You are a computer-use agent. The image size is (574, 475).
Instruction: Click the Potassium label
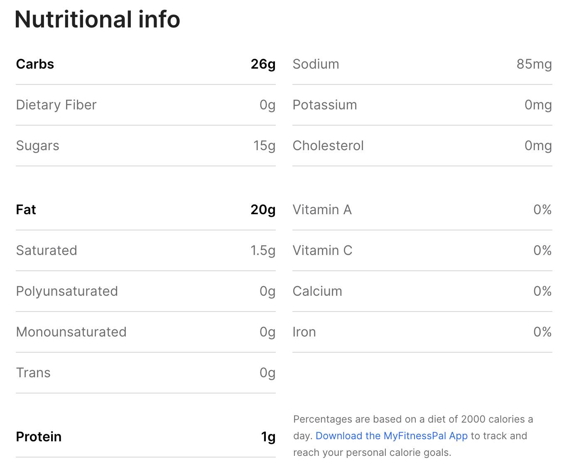(x=324, y=105)
